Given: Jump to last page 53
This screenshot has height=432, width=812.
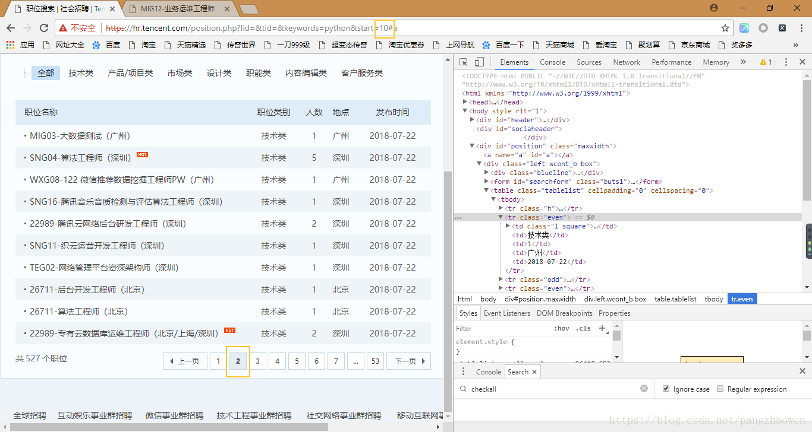Looking at the screenshot, I should [375, 361].
